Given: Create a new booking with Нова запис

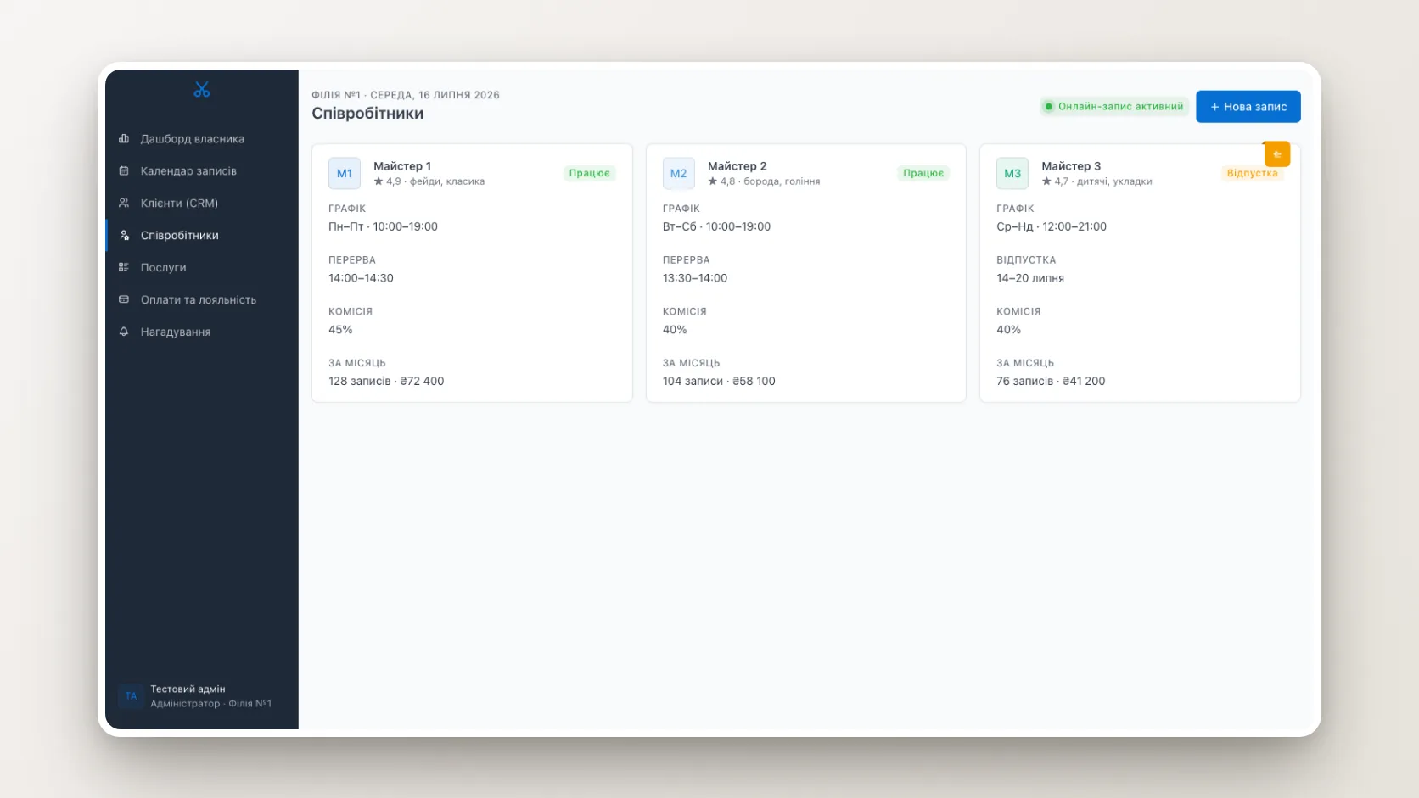Looking at the screenshot, I should 1248,107.
